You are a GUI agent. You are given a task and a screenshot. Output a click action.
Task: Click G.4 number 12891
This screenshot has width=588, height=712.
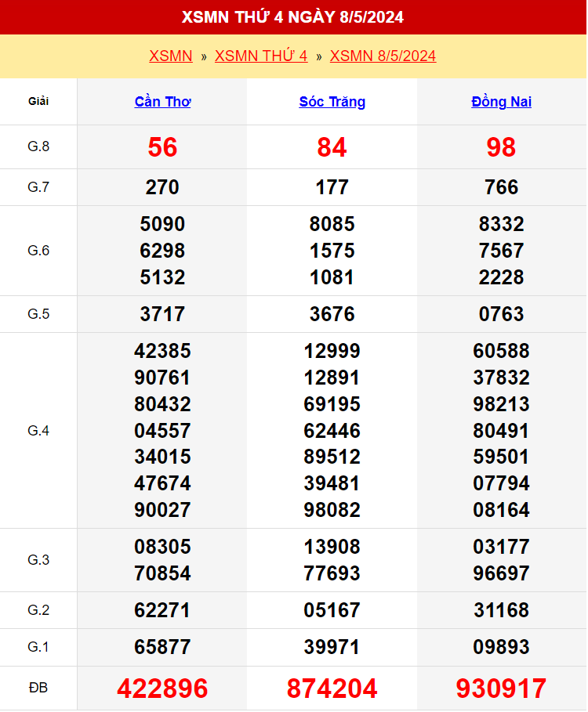pos(332,378)
